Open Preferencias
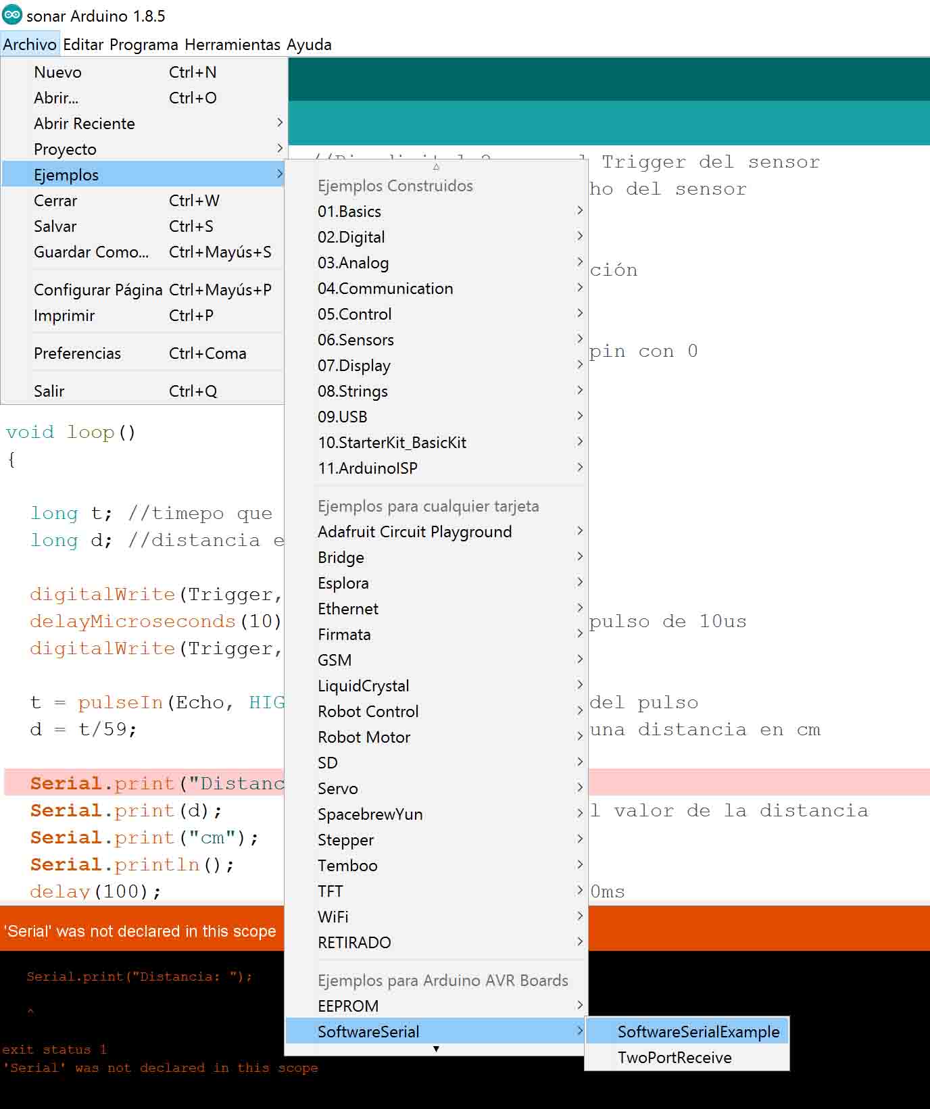Viewport: 930px width, 1109px height. click(143, 353)
